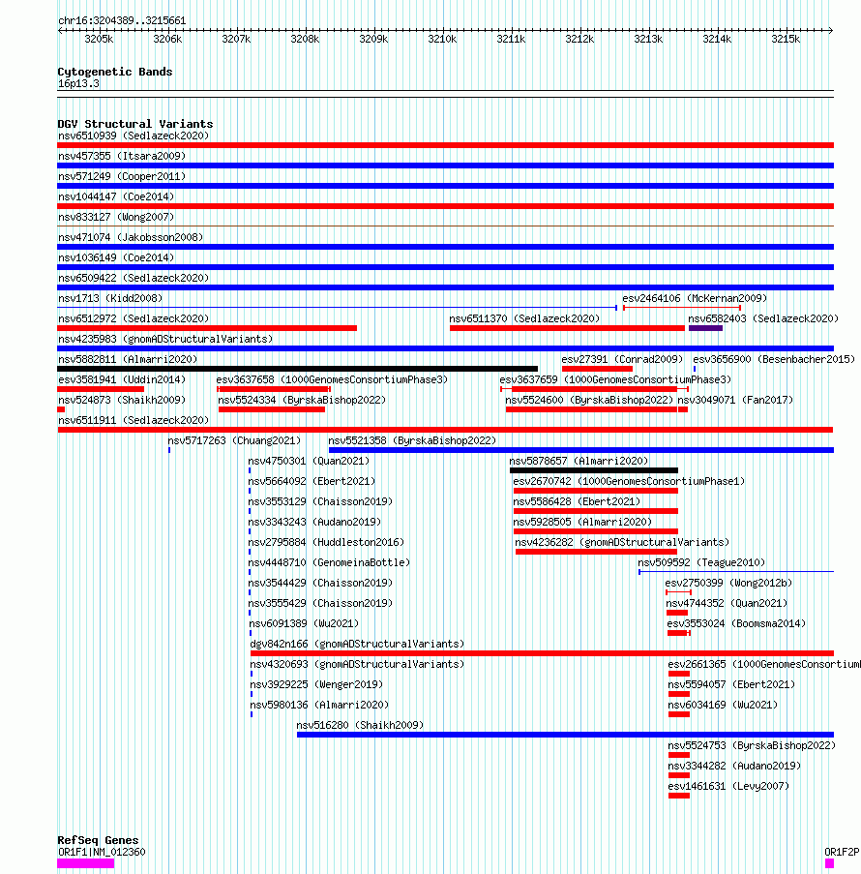Select nsv471074 (Jakobsson2008) label

point(131,237)
